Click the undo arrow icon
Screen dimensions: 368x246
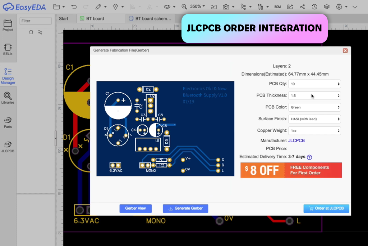tap(74, 7)
